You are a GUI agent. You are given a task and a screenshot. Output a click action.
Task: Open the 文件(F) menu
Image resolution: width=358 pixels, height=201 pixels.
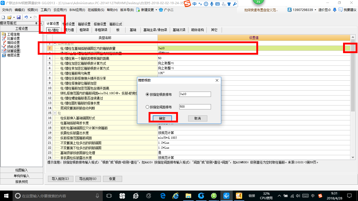click(x=7, y=10)
